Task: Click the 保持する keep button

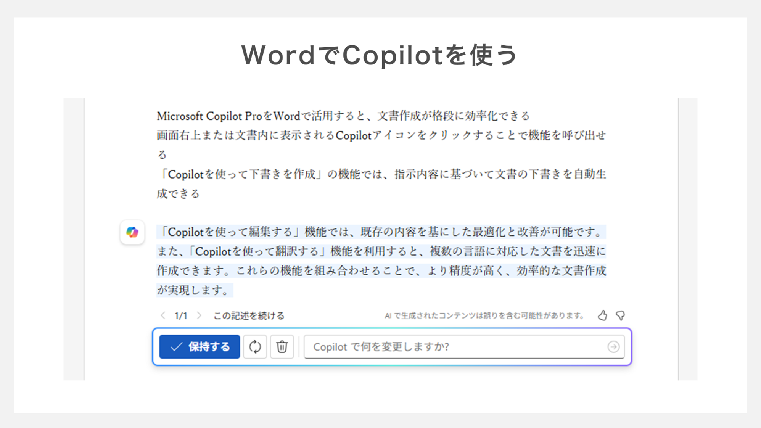Action: (200, 347)
